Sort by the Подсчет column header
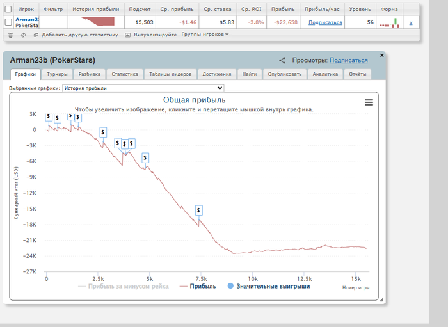The width and height of the screenshot is (448, 327). click(140, 9)
